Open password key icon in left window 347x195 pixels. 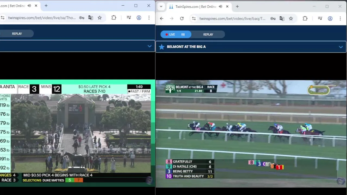pos(81,18)
